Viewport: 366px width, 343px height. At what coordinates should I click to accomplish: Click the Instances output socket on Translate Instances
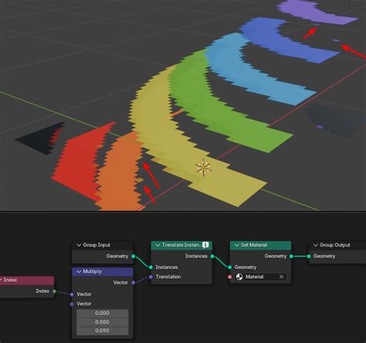pyautogui.click(x=212, y=256)
